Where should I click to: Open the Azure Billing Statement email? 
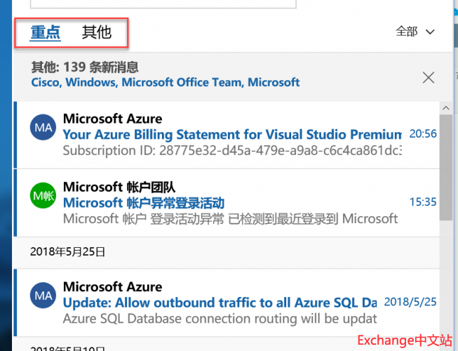click(x=231, y=134)
